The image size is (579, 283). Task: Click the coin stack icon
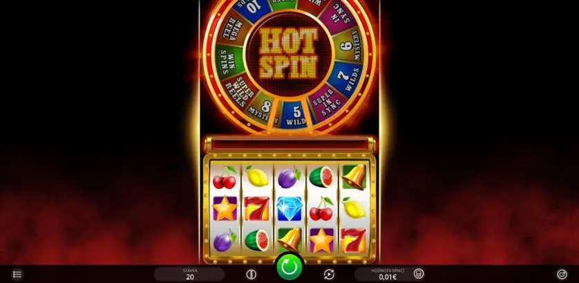point(419,274)
